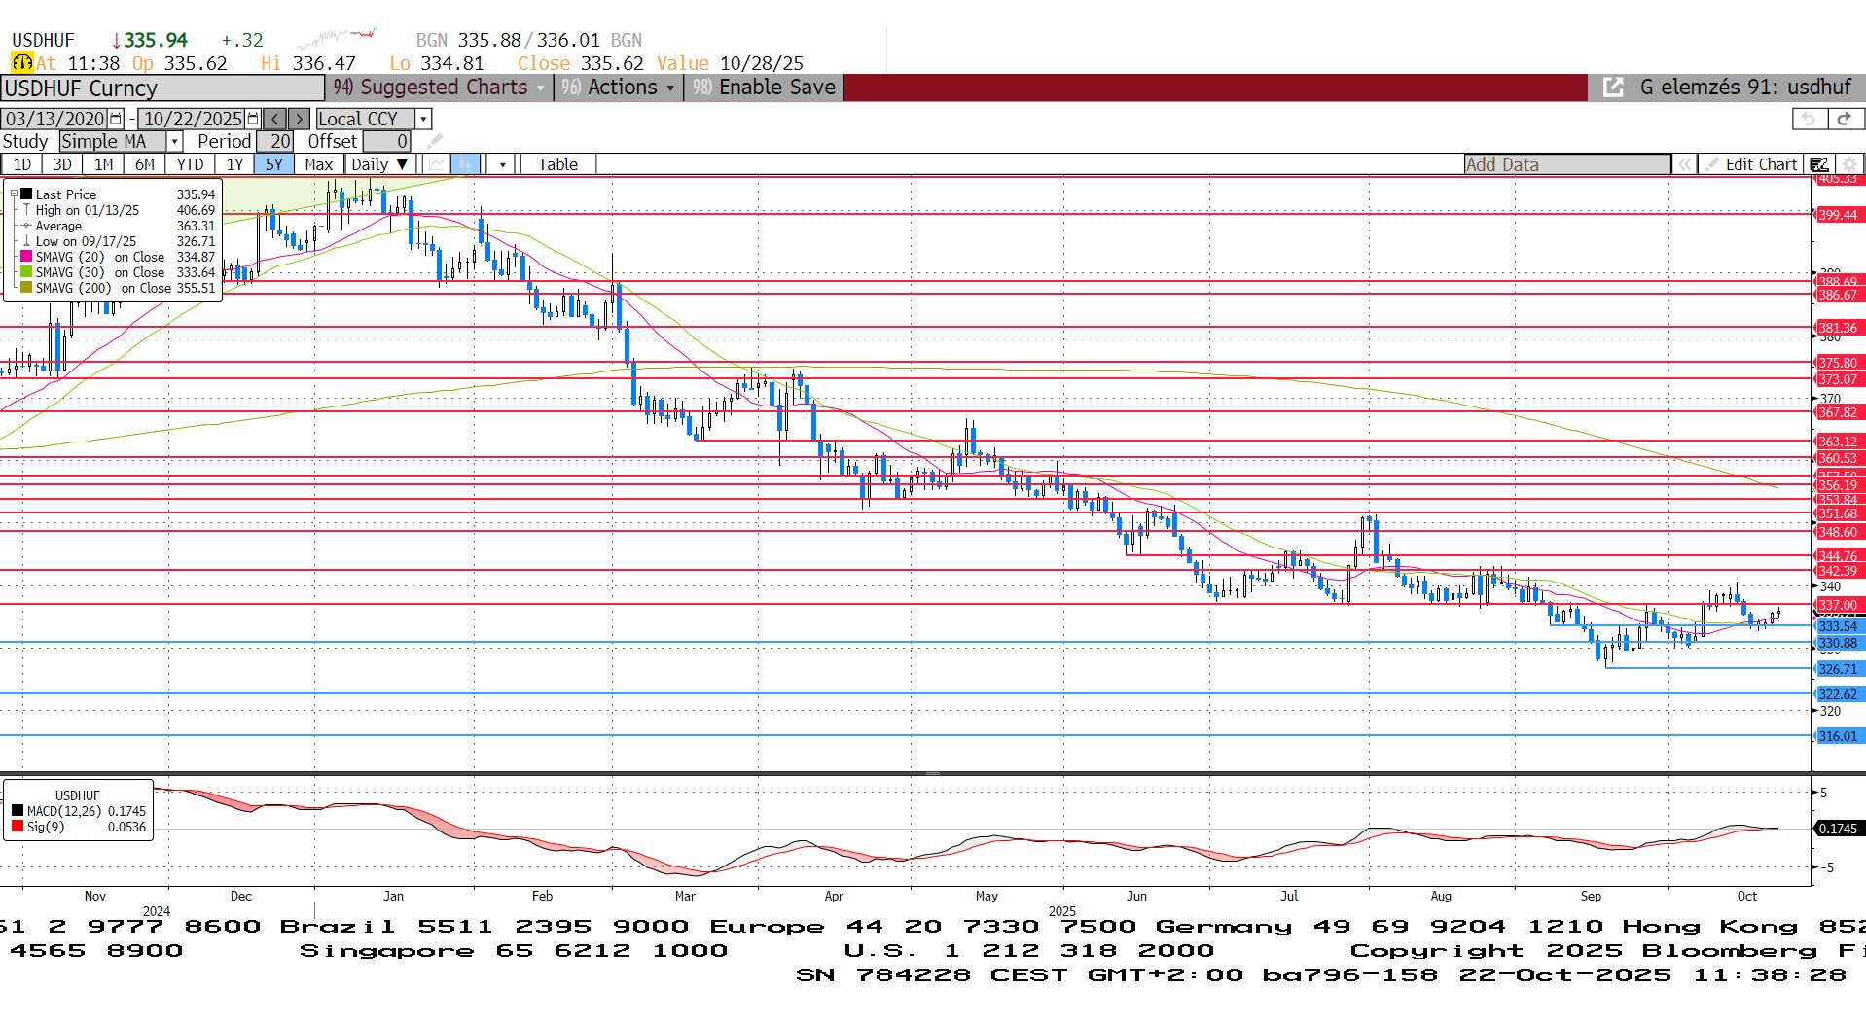The height and width of the screenshot is (1025, 1866).
Task: Collapse the Last Price legend tree
Action: tap(15, 194)
